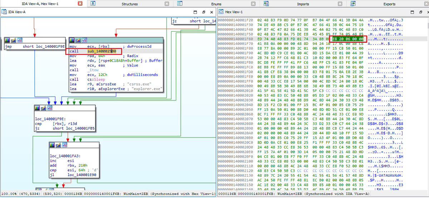Viewport: 429px width, 198px height.
Task: Close the Enums tab
Action: click(x=253, y=4)
